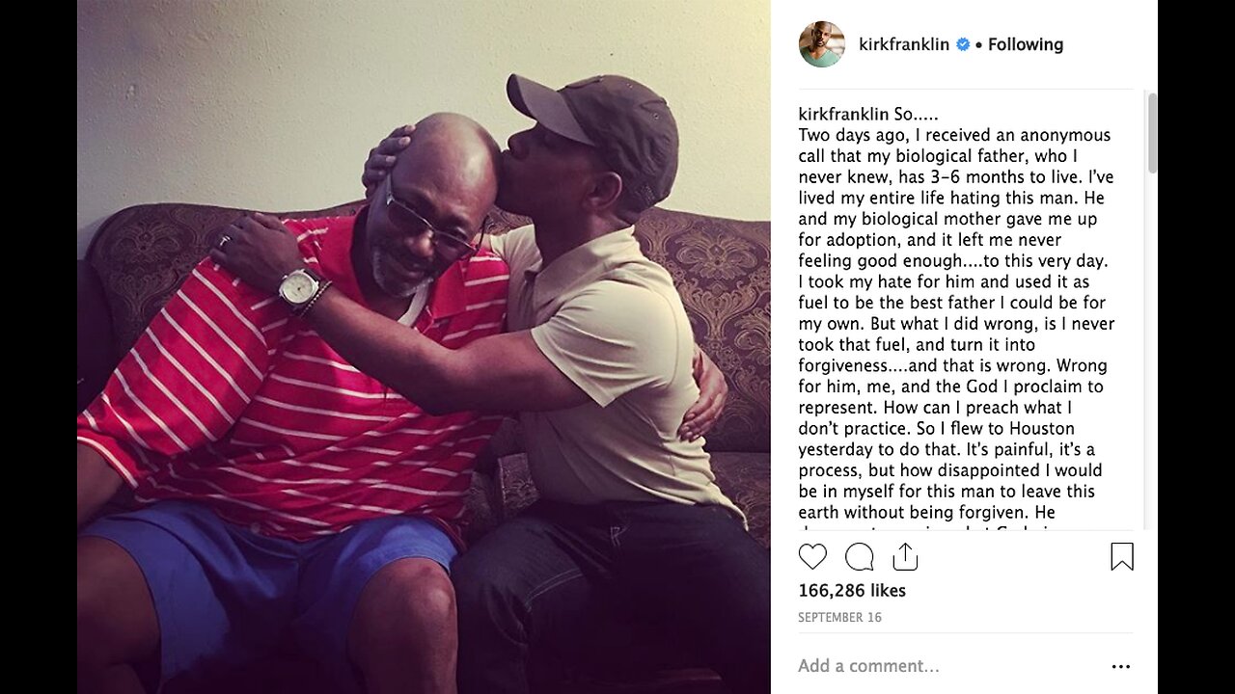The image size is (1235, 694).
Task: Click kirkfranklin username at the caption start
Action: point(843,114)
